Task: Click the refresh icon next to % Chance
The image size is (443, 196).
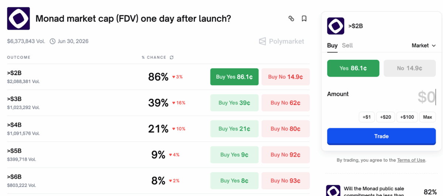Action: click(171, 57)
